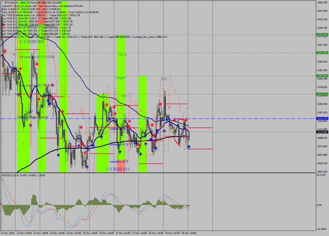Click the 'I I I 3036.011' wave label
329x236 pixels.
[118, 169]
